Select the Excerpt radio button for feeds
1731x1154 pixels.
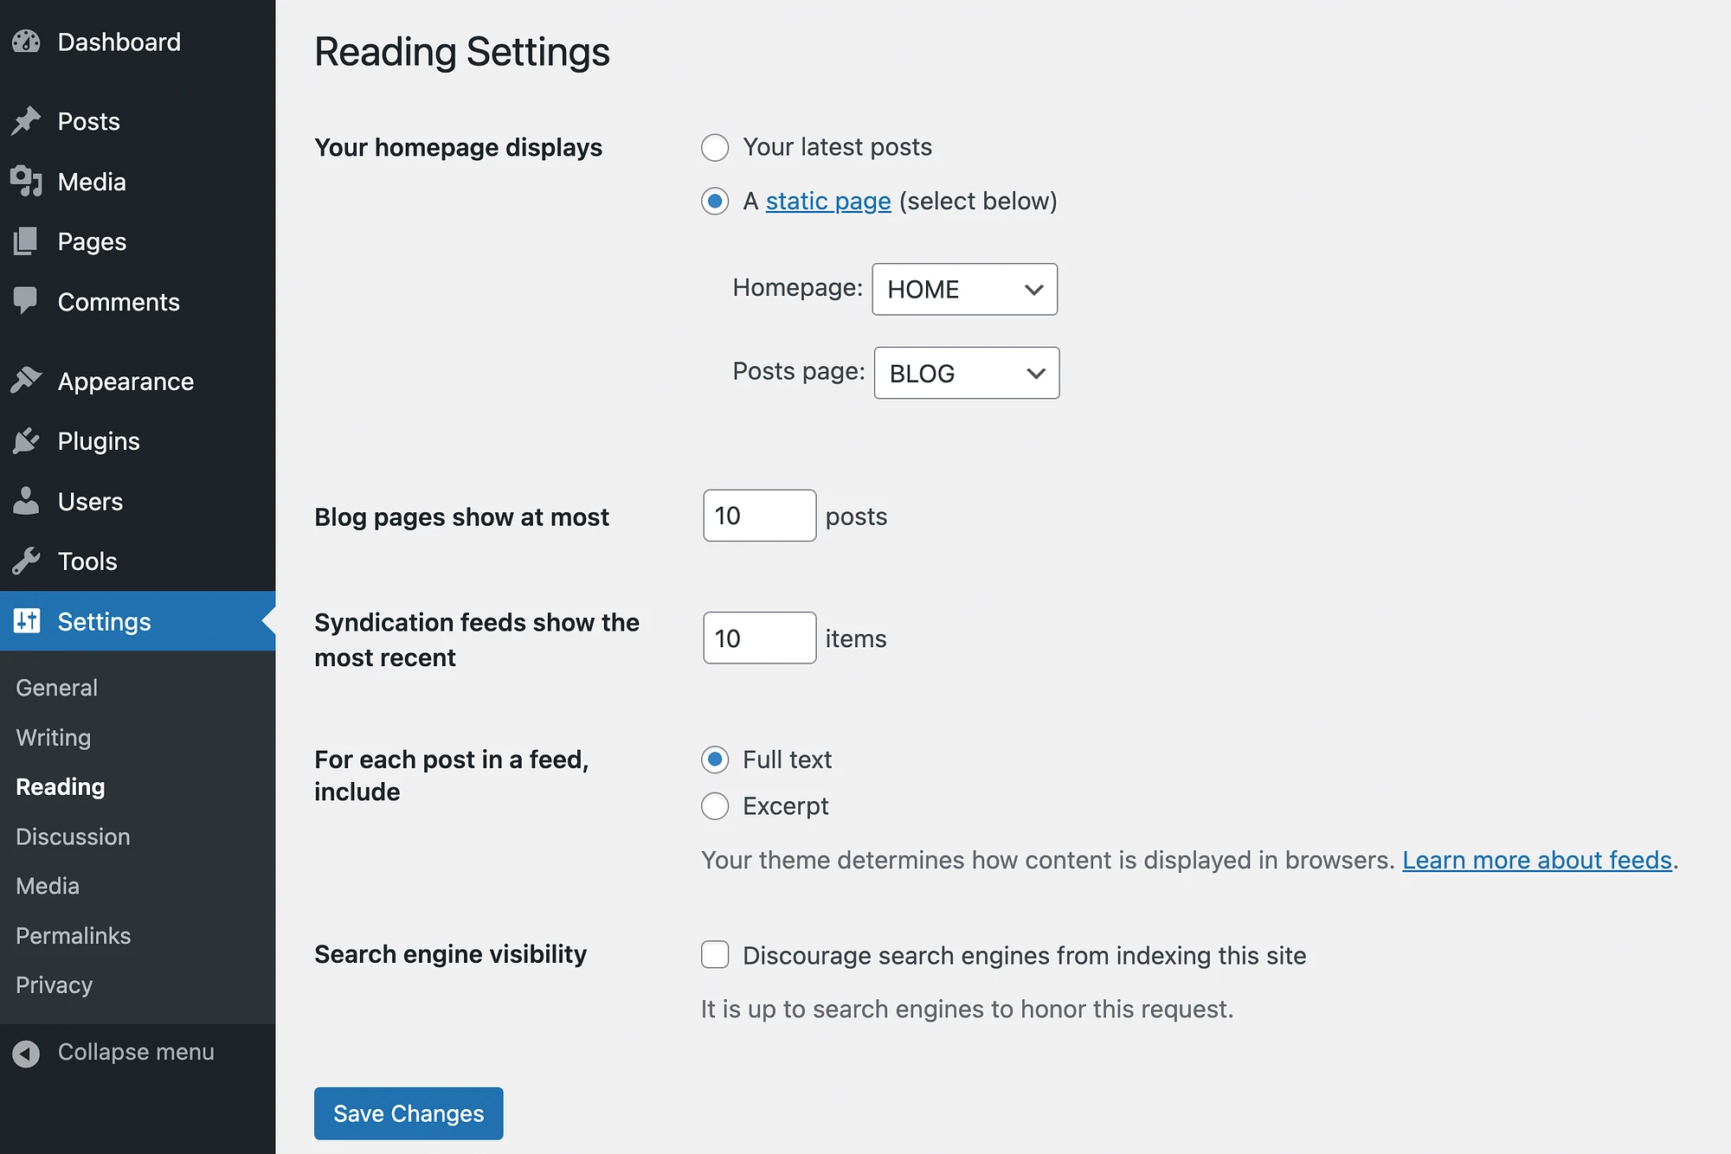pos(715,806)
